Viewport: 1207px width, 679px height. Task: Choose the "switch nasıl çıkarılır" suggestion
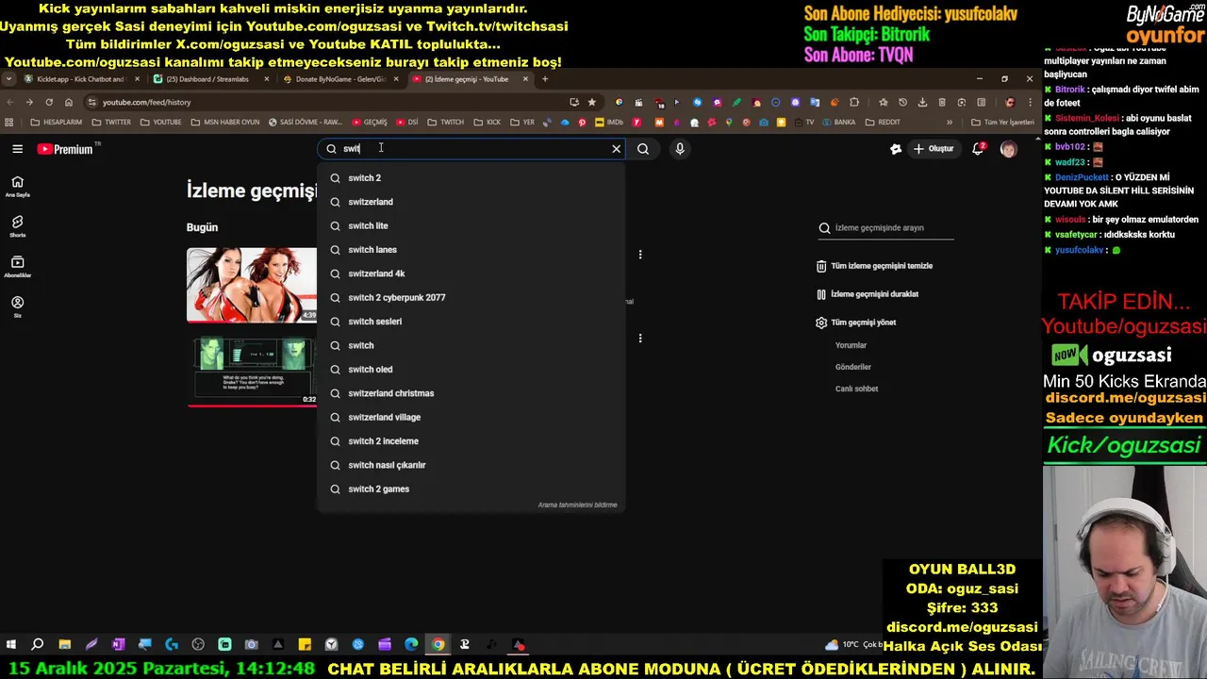coord(471,465)
